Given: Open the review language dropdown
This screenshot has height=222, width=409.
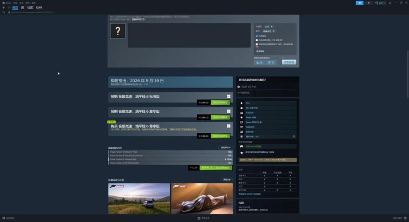Looking at the screenshot, I should point(269,31).
